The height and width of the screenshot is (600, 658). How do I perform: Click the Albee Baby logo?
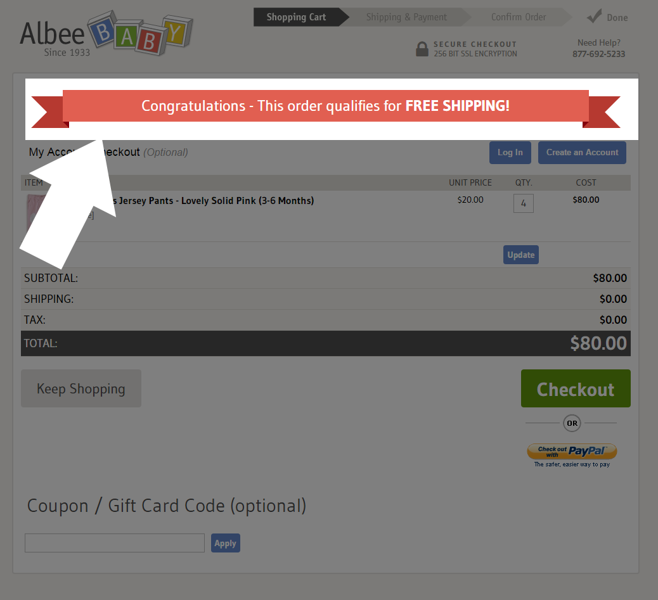point(106,34)
